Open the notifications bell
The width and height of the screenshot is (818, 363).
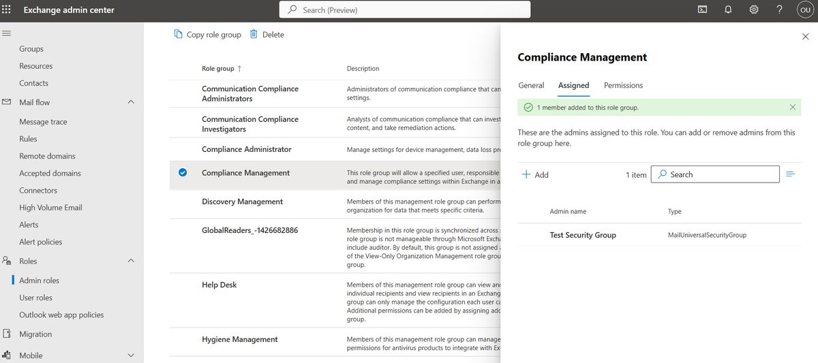(728, 10)
